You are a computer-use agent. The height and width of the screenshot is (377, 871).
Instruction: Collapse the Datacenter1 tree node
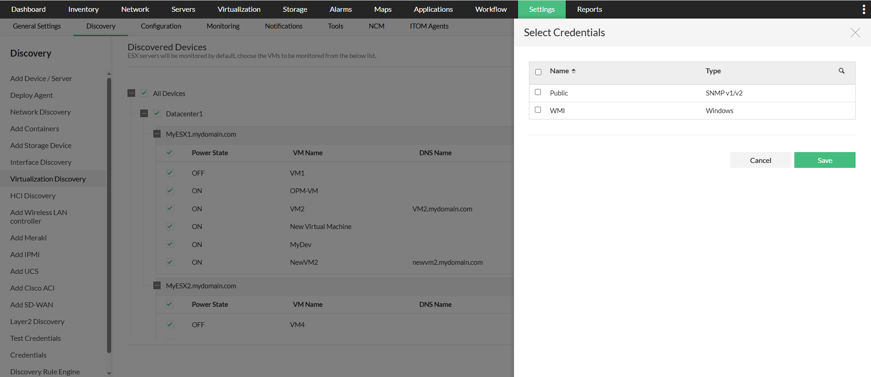pyautogui.click(x=144, y=114)
